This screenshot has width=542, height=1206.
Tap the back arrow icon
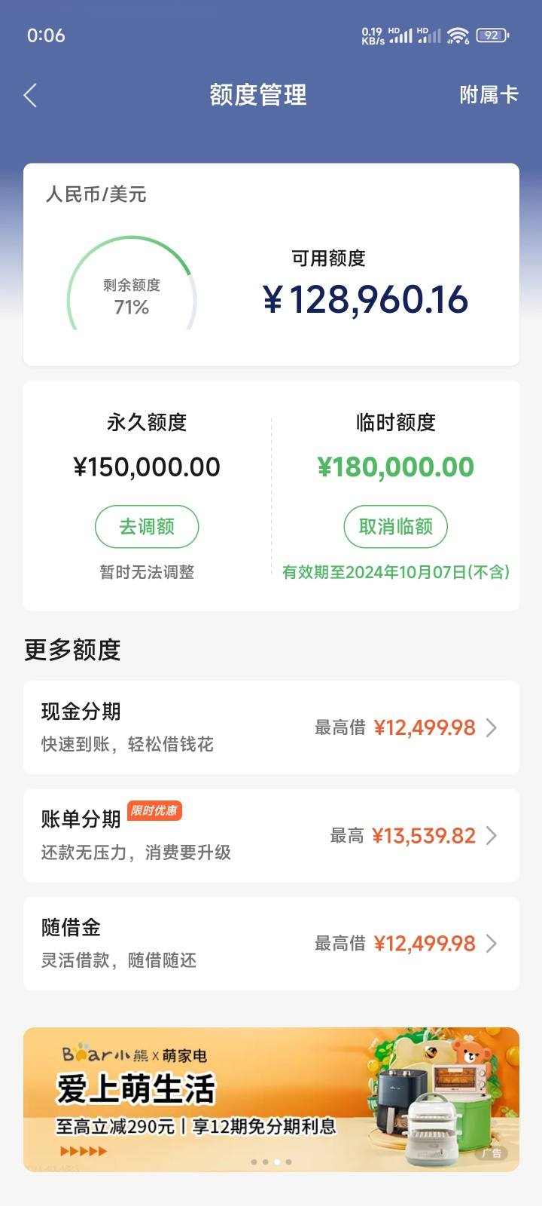30,95
